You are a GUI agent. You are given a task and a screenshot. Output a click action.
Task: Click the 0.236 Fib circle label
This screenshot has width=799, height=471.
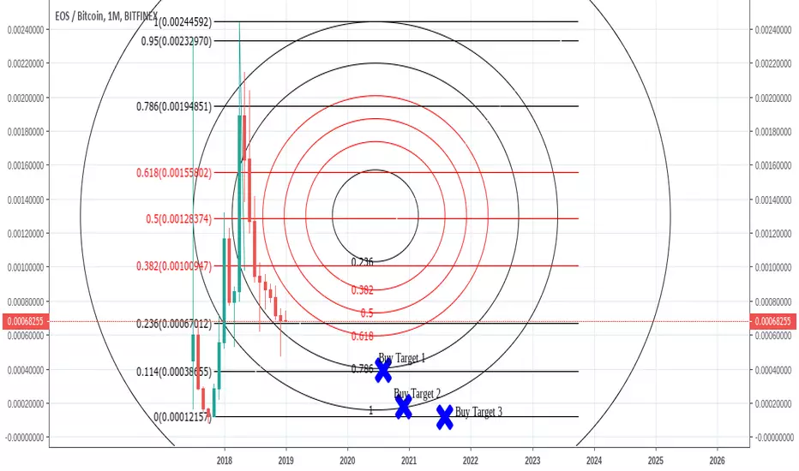(x=363, y=262)
